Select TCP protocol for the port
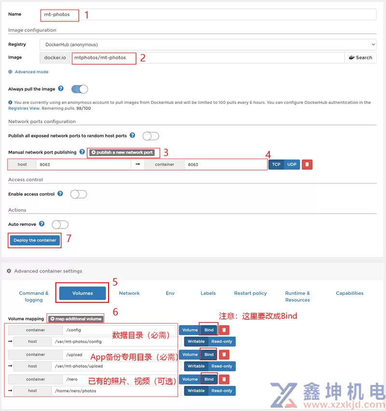 (x=276, y=164)
